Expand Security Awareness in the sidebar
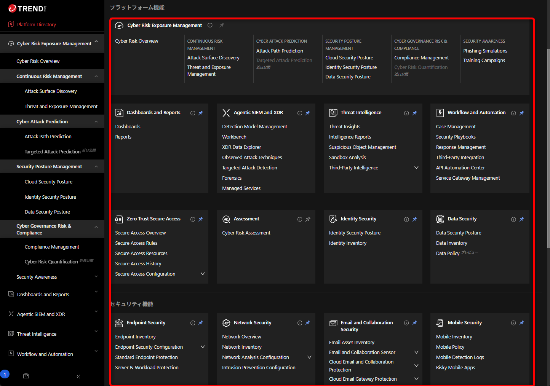This screenshot has width=550, height=386. point(96,276)
